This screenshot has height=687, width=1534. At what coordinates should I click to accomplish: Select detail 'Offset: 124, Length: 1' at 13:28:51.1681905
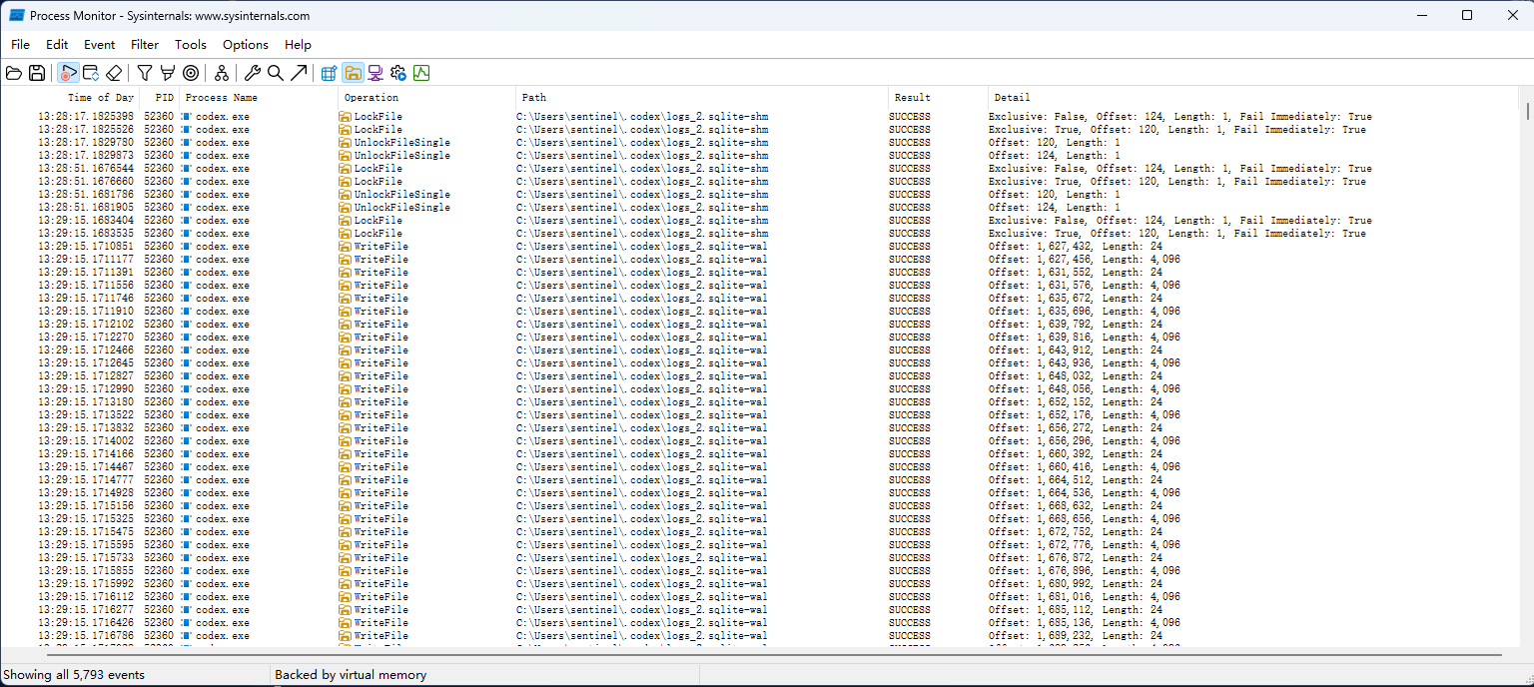pos(1054,208)
